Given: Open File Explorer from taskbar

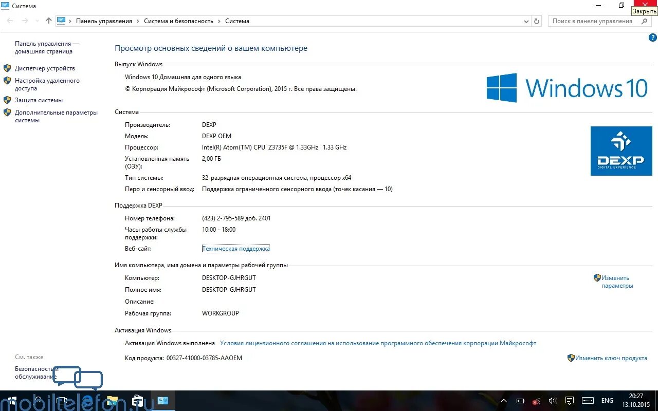Looking at the screenshot, I should [112, 401].
